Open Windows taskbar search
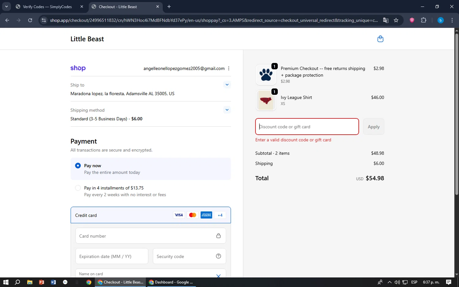 (x=17, y=282)
